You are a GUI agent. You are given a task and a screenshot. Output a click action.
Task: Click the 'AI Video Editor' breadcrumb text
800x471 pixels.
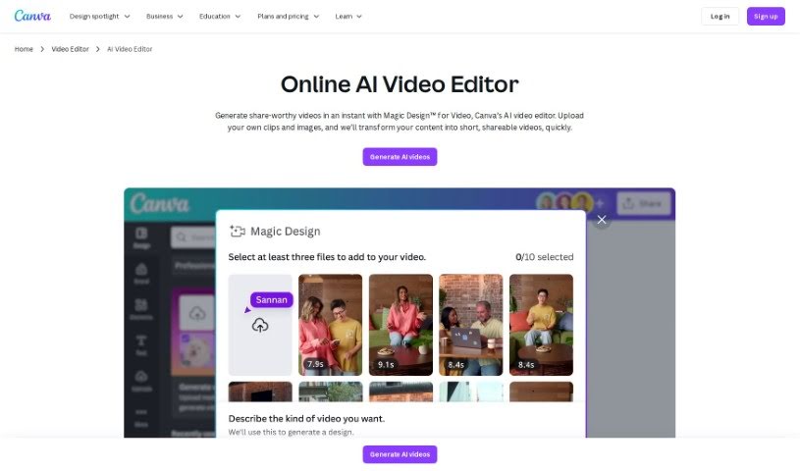coord(130,49)
